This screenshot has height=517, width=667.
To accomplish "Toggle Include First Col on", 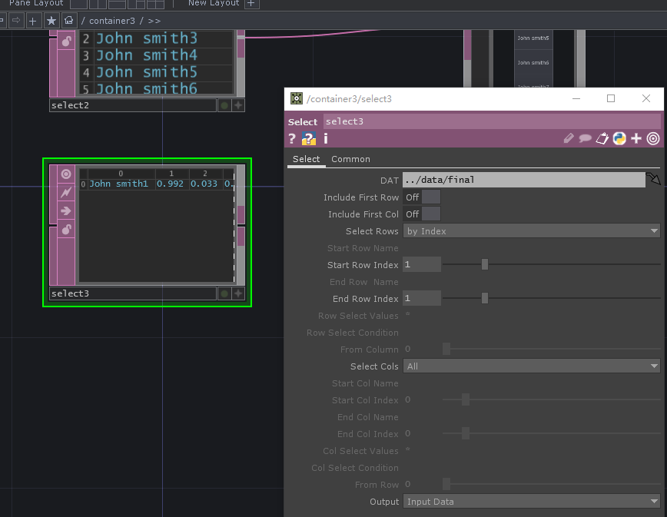I will pos(430,214).
